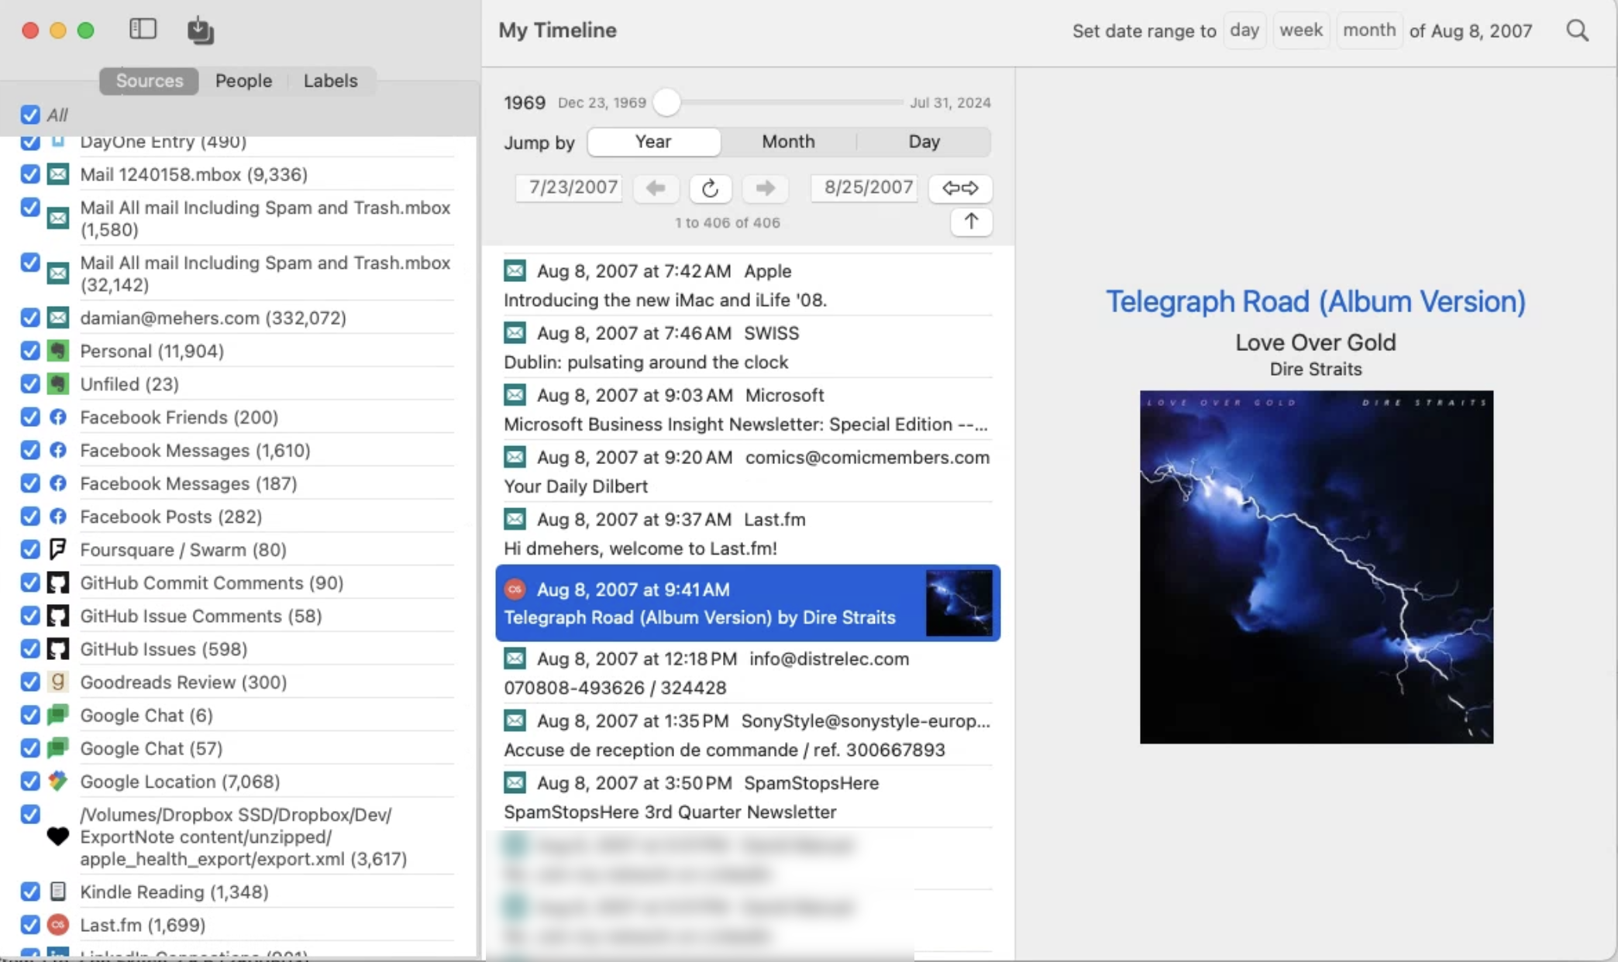Click mail icon beside damian@mehers.com source

(x=58, y=318)
